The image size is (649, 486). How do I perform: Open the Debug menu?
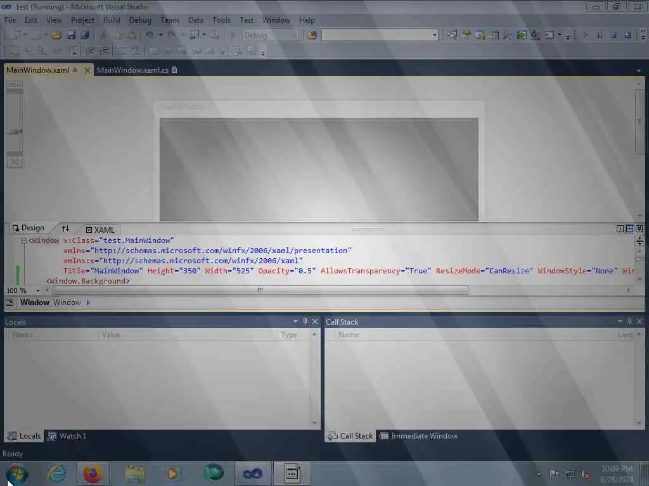(140, 20)
